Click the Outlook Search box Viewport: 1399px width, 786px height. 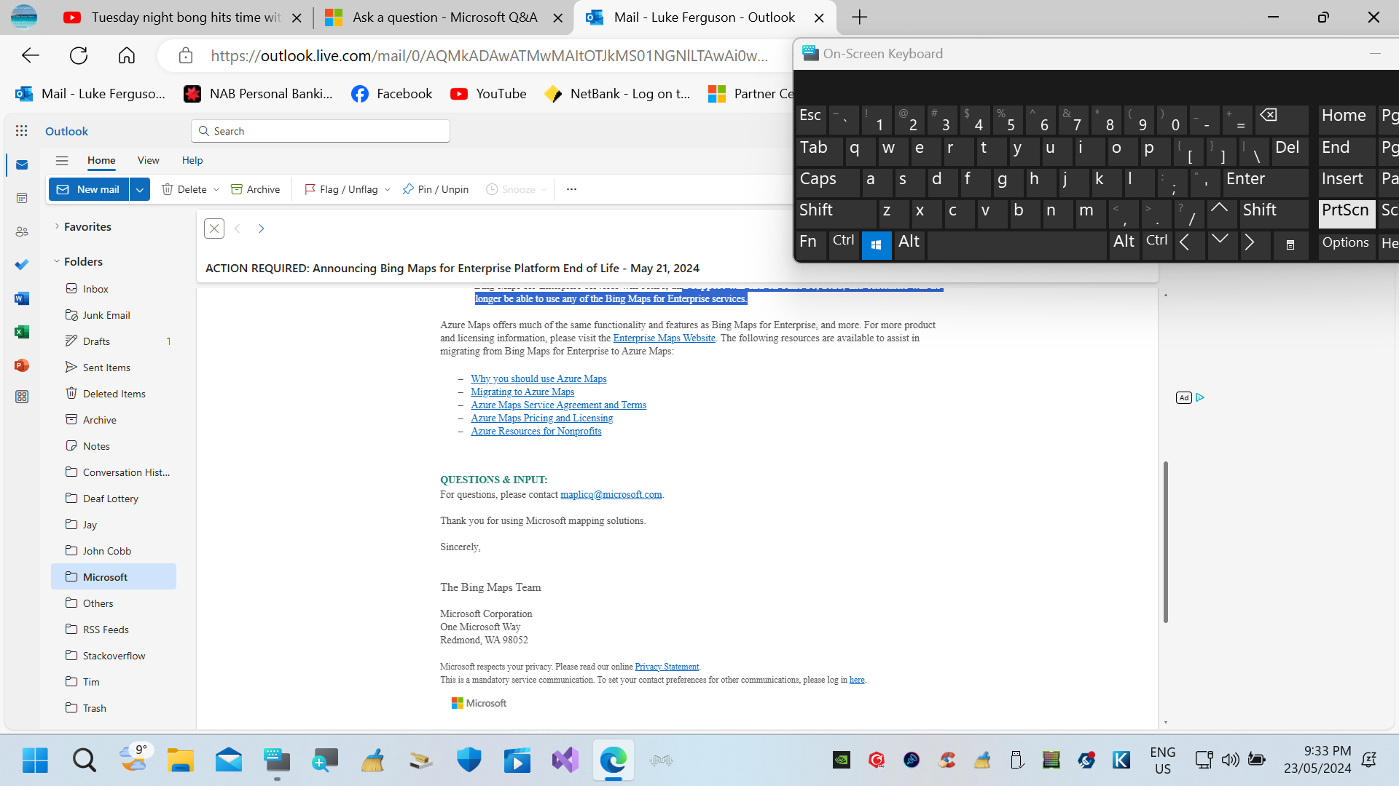pos(321,131)
